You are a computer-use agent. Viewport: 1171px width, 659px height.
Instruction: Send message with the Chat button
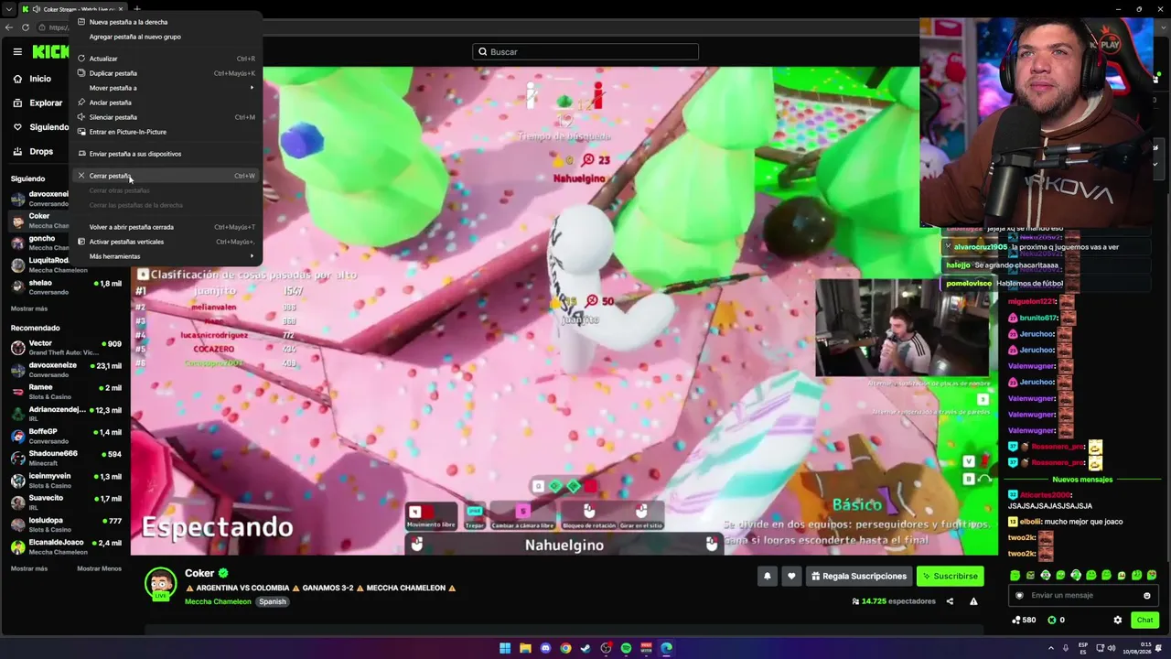(1144, 620)
